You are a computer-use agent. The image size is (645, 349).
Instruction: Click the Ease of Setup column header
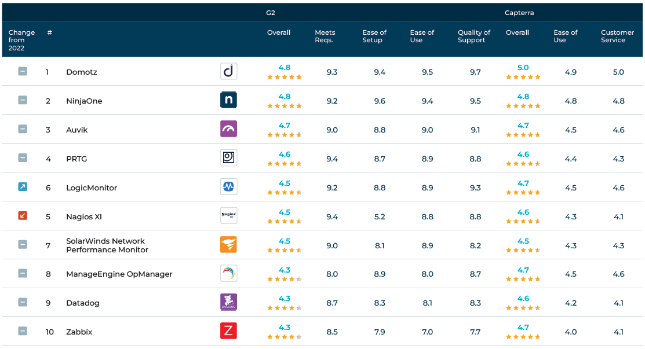[x=374, y=36]
